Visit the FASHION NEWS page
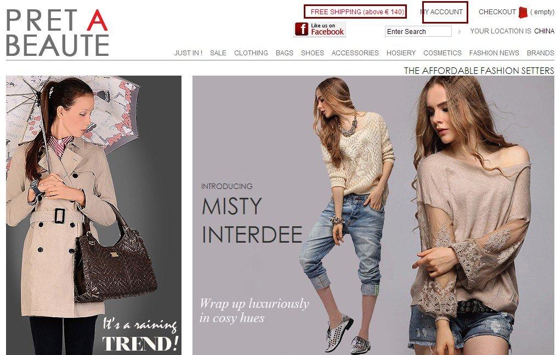This screenshot has height=355, width=556. 494,53
